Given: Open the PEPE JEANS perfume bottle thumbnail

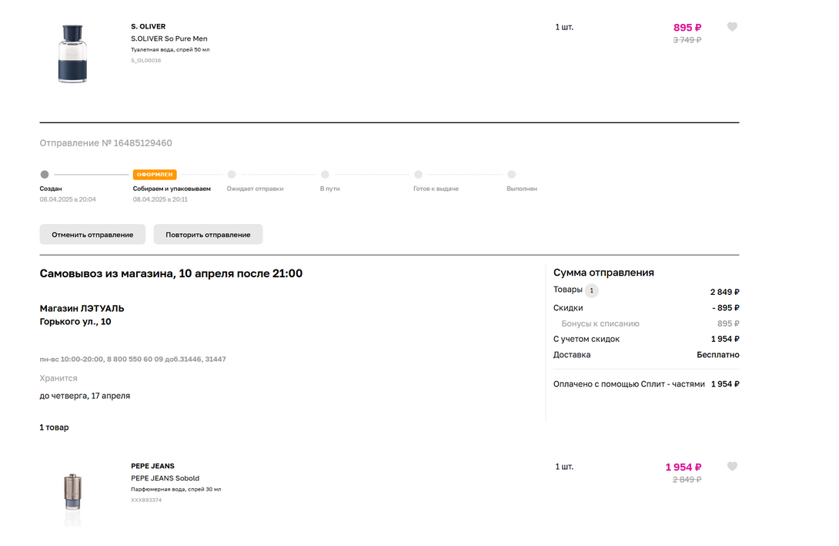Looking at the screenshot, I should click(73, 491).
